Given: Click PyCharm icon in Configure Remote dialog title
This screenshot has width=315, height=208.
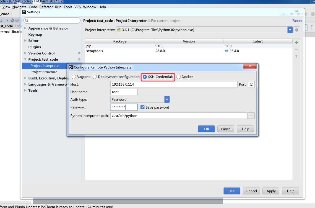Looking at the screenshot, I should [71, 67].
